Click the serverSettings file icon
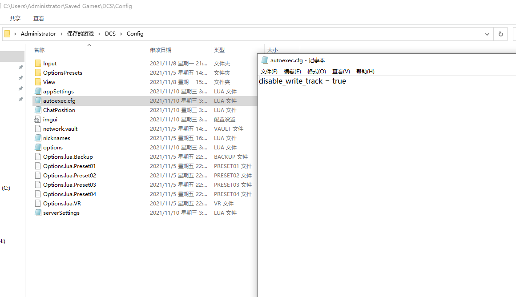This screenshot has height=297, width=516. [x=38, y=213]
